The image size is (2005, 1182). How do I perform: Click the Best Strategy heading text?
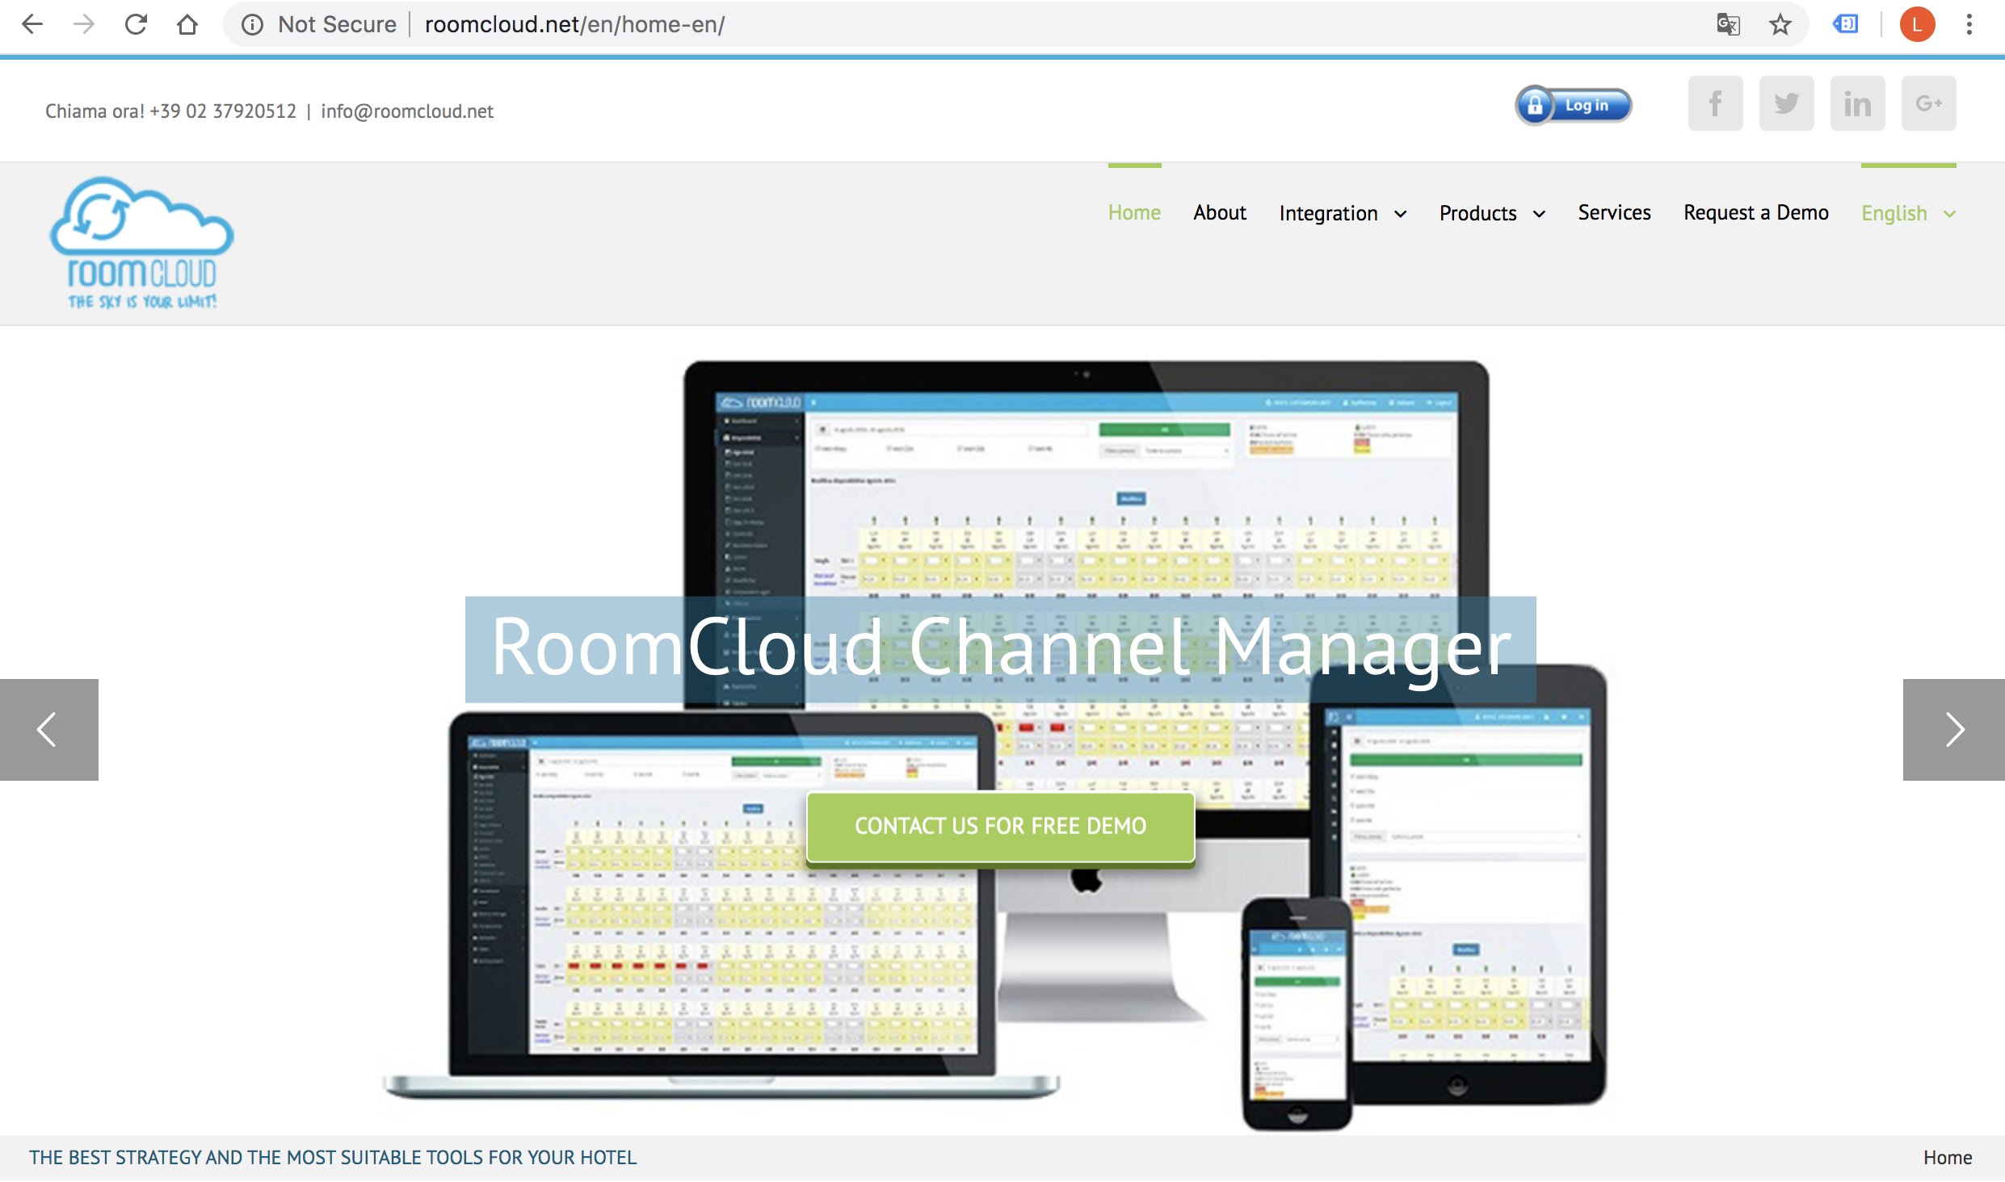tap(333, 1158)
